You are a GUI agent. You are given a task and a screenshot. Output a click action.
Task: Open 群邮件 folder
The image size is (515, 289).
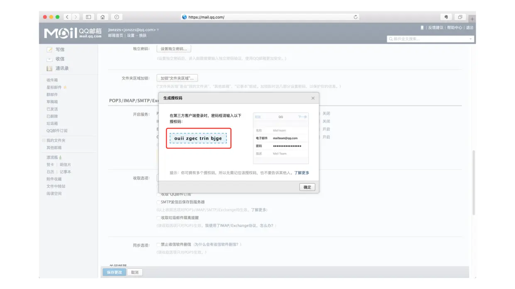point(52,95)
